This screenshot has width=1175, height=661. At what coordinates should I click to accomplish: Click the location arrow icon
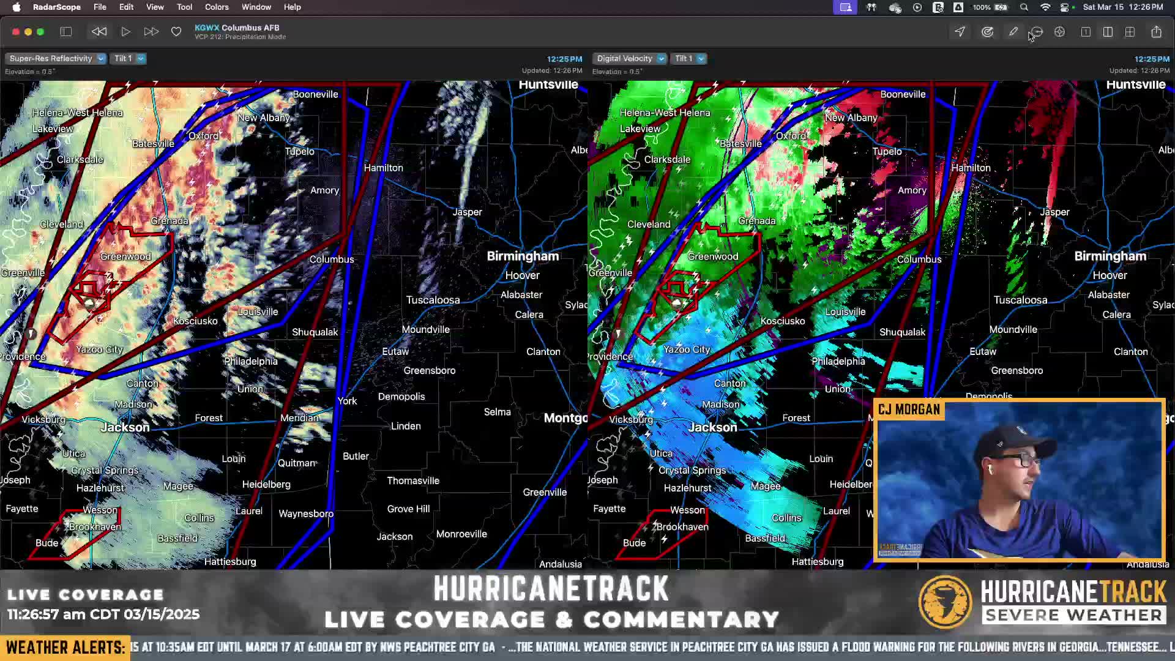tap(960, 32)
